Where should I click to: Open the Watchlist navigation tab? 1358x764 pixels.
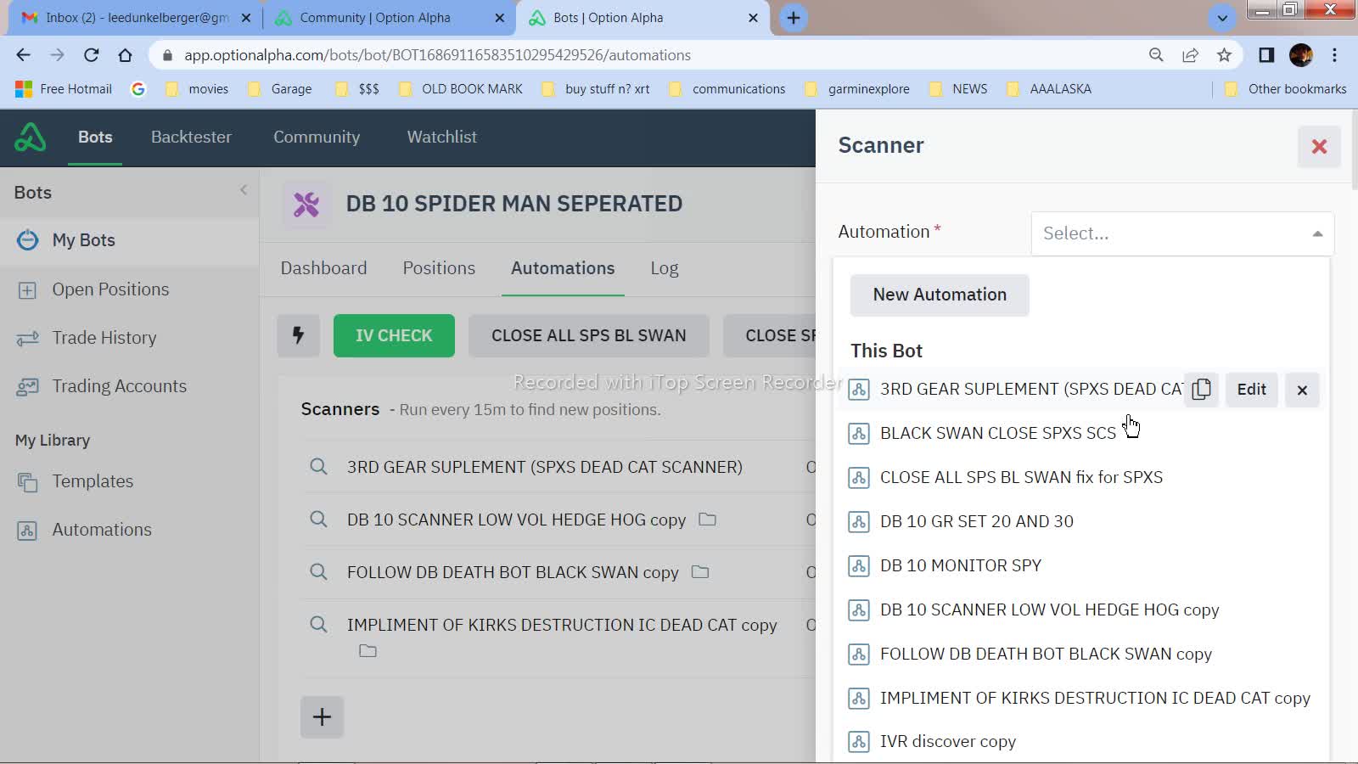pyautogui.click(x=441, y=137)
